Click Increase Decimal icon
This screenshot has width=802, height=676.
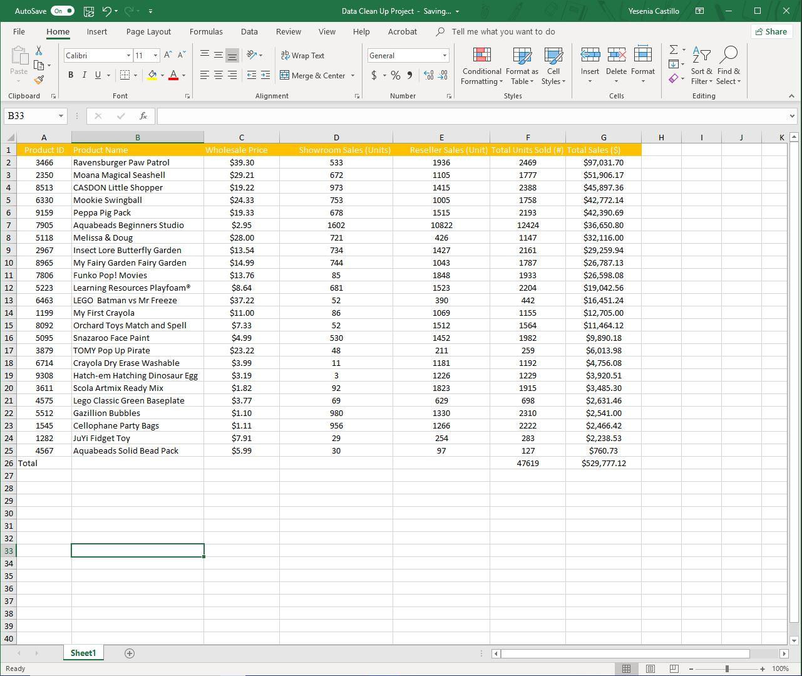pyautogui.click(x=429, y=75)
